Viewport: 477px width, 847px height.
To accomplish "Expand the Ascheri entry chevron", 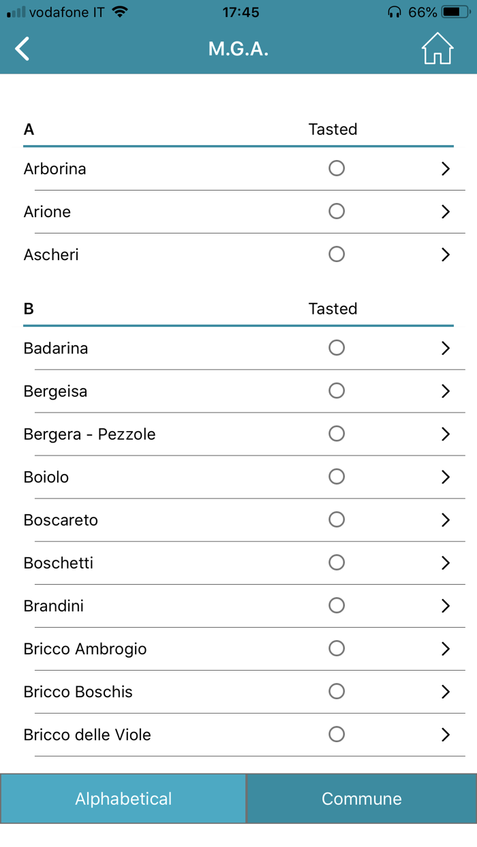I will [446, 255].
